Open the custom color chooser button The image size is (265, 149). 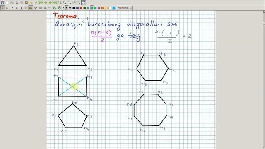click(114, 8)
